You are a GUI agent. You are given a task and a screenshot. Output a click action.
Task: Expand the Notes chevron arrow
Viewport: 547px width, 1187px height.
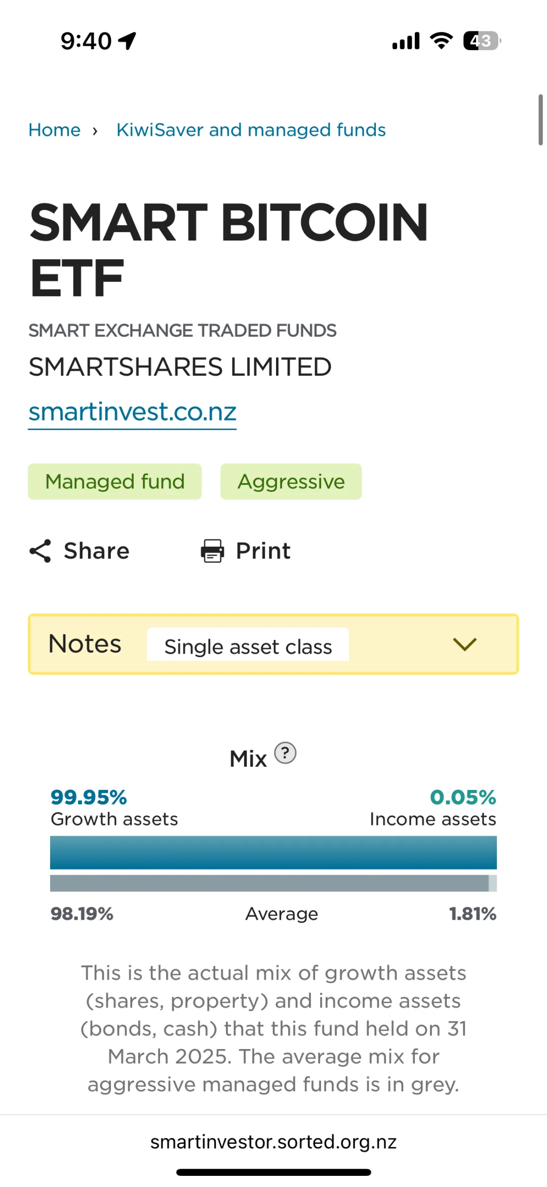[x=464, y=644]
